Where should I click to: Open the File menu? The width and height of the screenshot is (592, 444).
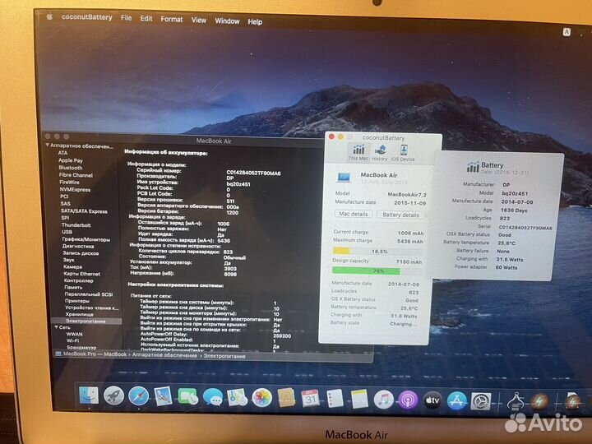[x=126, y=18]
